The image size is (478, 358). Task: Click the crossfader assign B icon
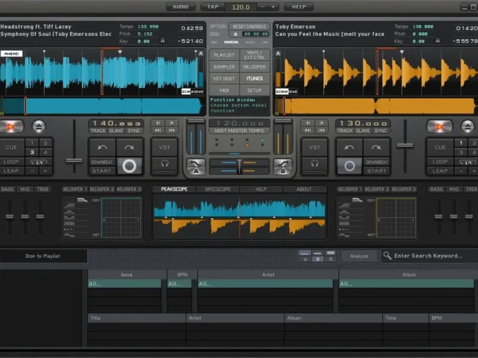[x=283, y=166]
